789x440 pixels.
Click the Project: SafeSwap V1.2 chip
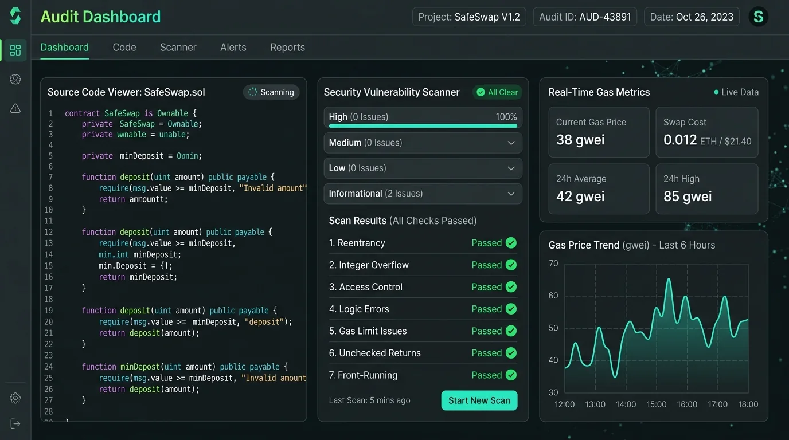(469, 17)
